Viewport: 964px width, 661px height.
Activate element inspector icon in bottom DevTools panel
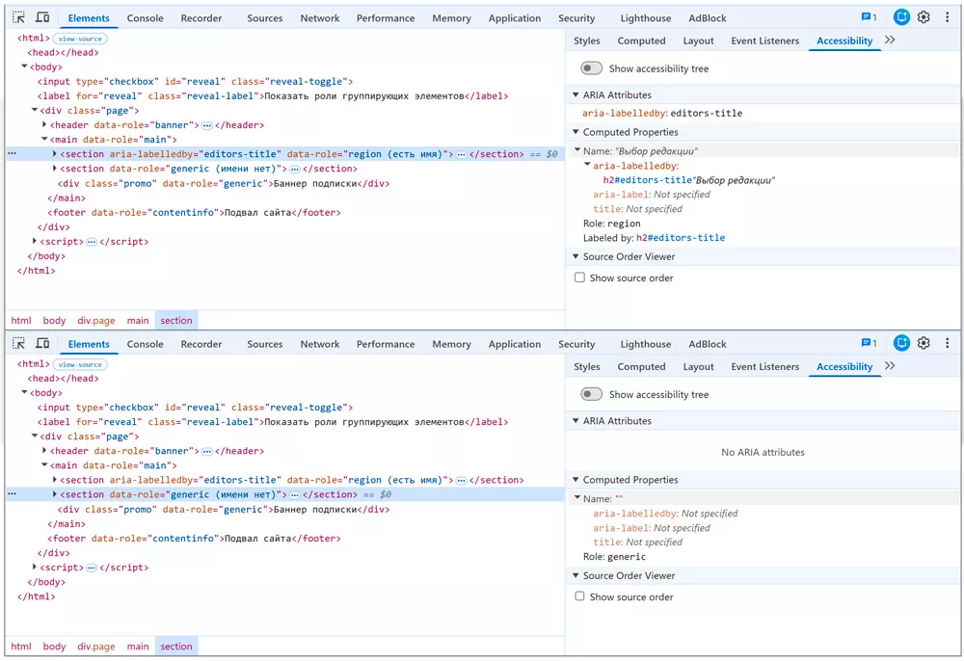[x=19, y=343]
